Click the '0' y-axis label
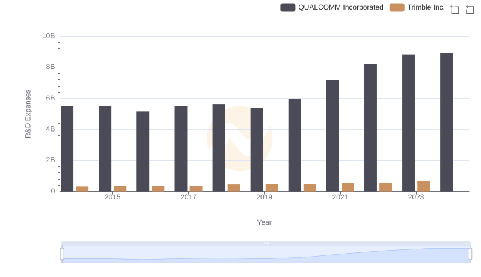Viewport: 481px width, 277px height. [x=53, y=191]
